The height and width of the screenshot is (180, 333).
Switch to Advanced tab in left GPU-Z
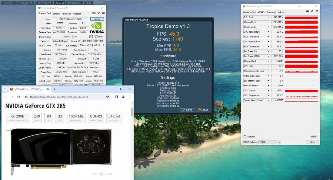[66, 14]
